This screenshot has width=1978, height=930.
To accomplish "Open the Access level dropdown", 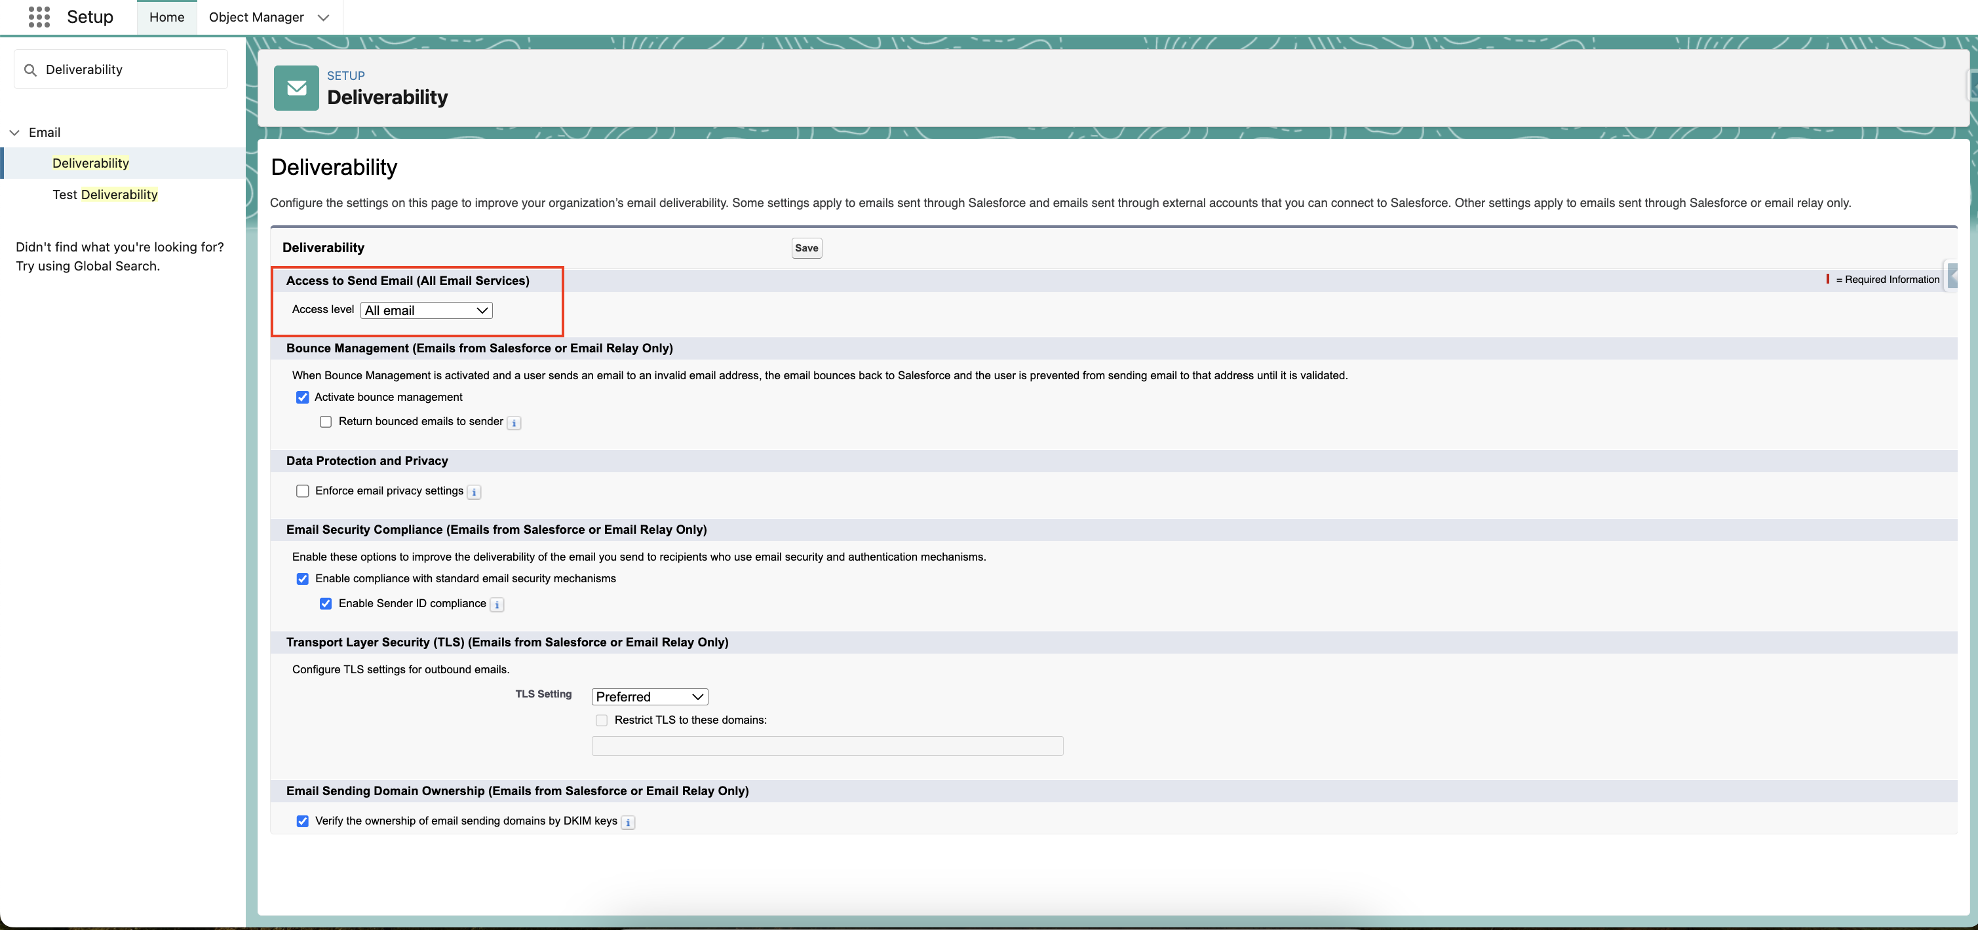I will point(425,310).
